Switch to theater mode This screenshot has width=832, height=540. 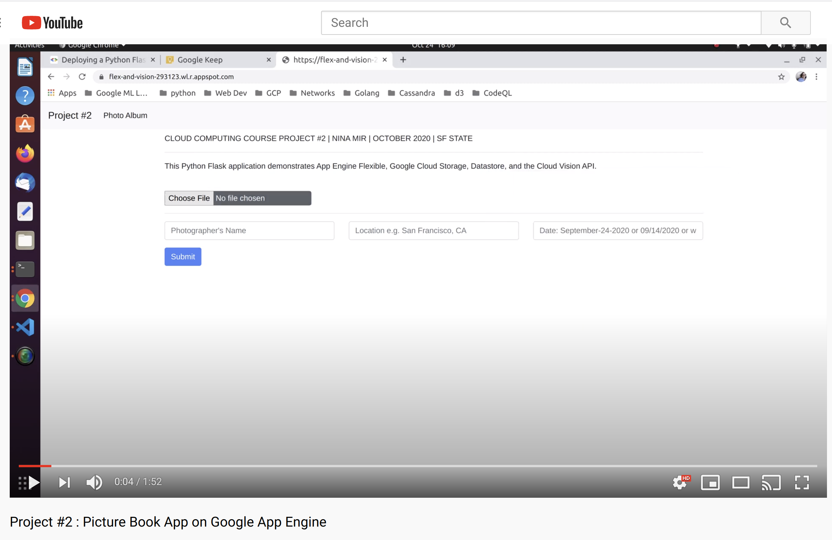coord(740,483)
